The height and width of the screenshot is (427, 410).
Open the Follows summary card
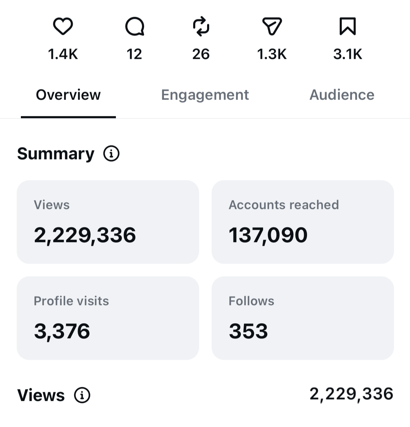303,318
